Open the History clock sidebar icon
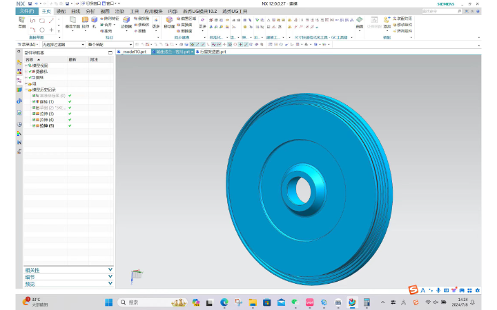This screenshot has height=310, width=497. click(x=19, y=124)
